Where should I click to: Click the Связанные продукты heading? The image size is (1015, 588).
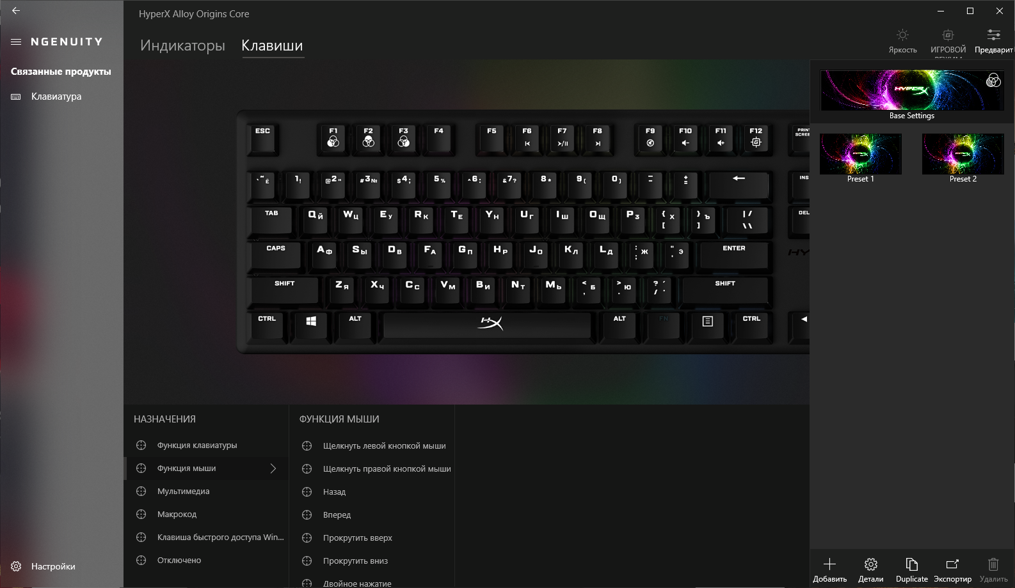click(x=61, y=72)
